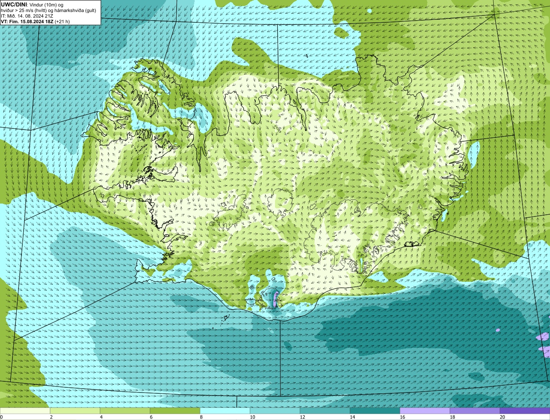This screenshot has height=420, width=550.
Task: Click the scale label '10'
Action: pos(252,417)
